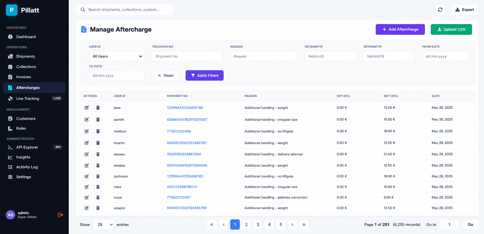Open shipment link 1Z999AA10123456785

[185, 107]
